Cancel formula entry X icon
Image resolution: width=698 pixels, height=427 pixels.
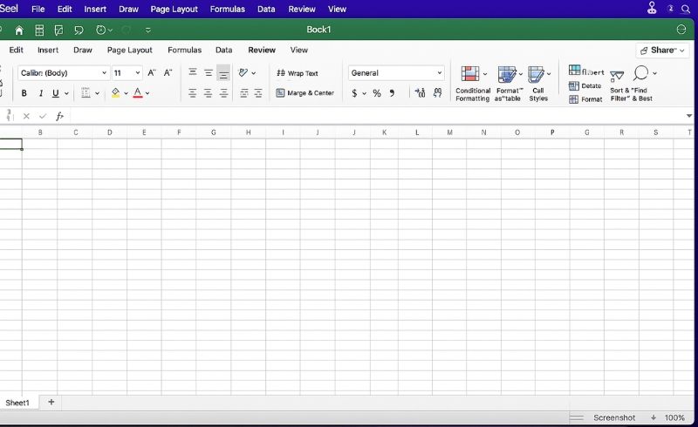point(26,116)
